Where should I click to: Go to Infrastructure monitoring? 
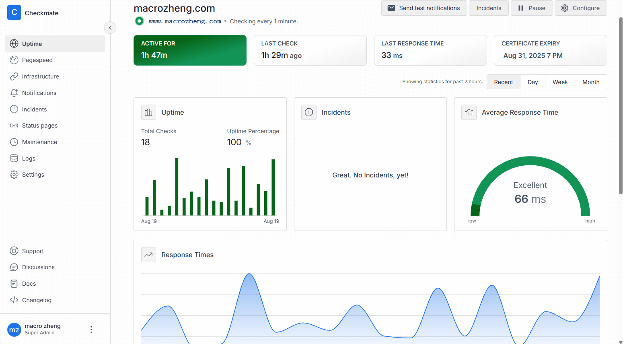(40, 76)
